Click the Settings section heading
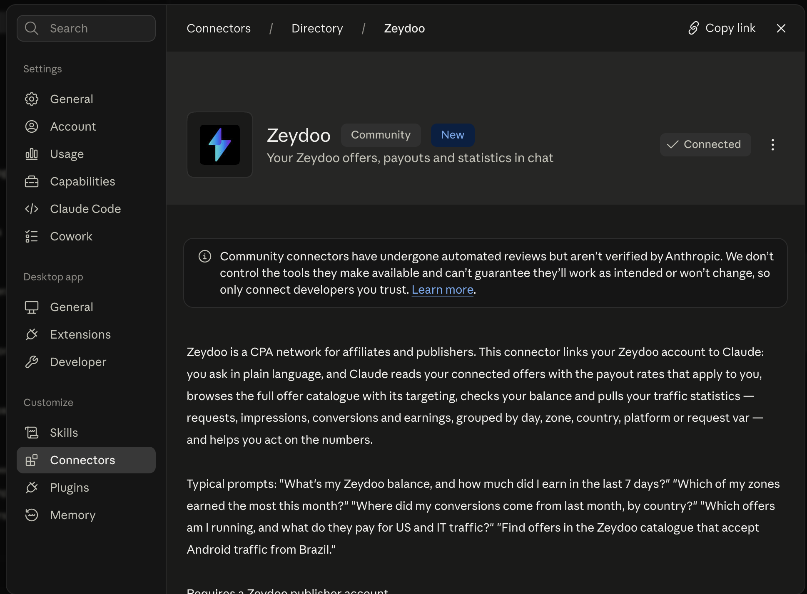 pyautogui.click(x=42, y=69)
